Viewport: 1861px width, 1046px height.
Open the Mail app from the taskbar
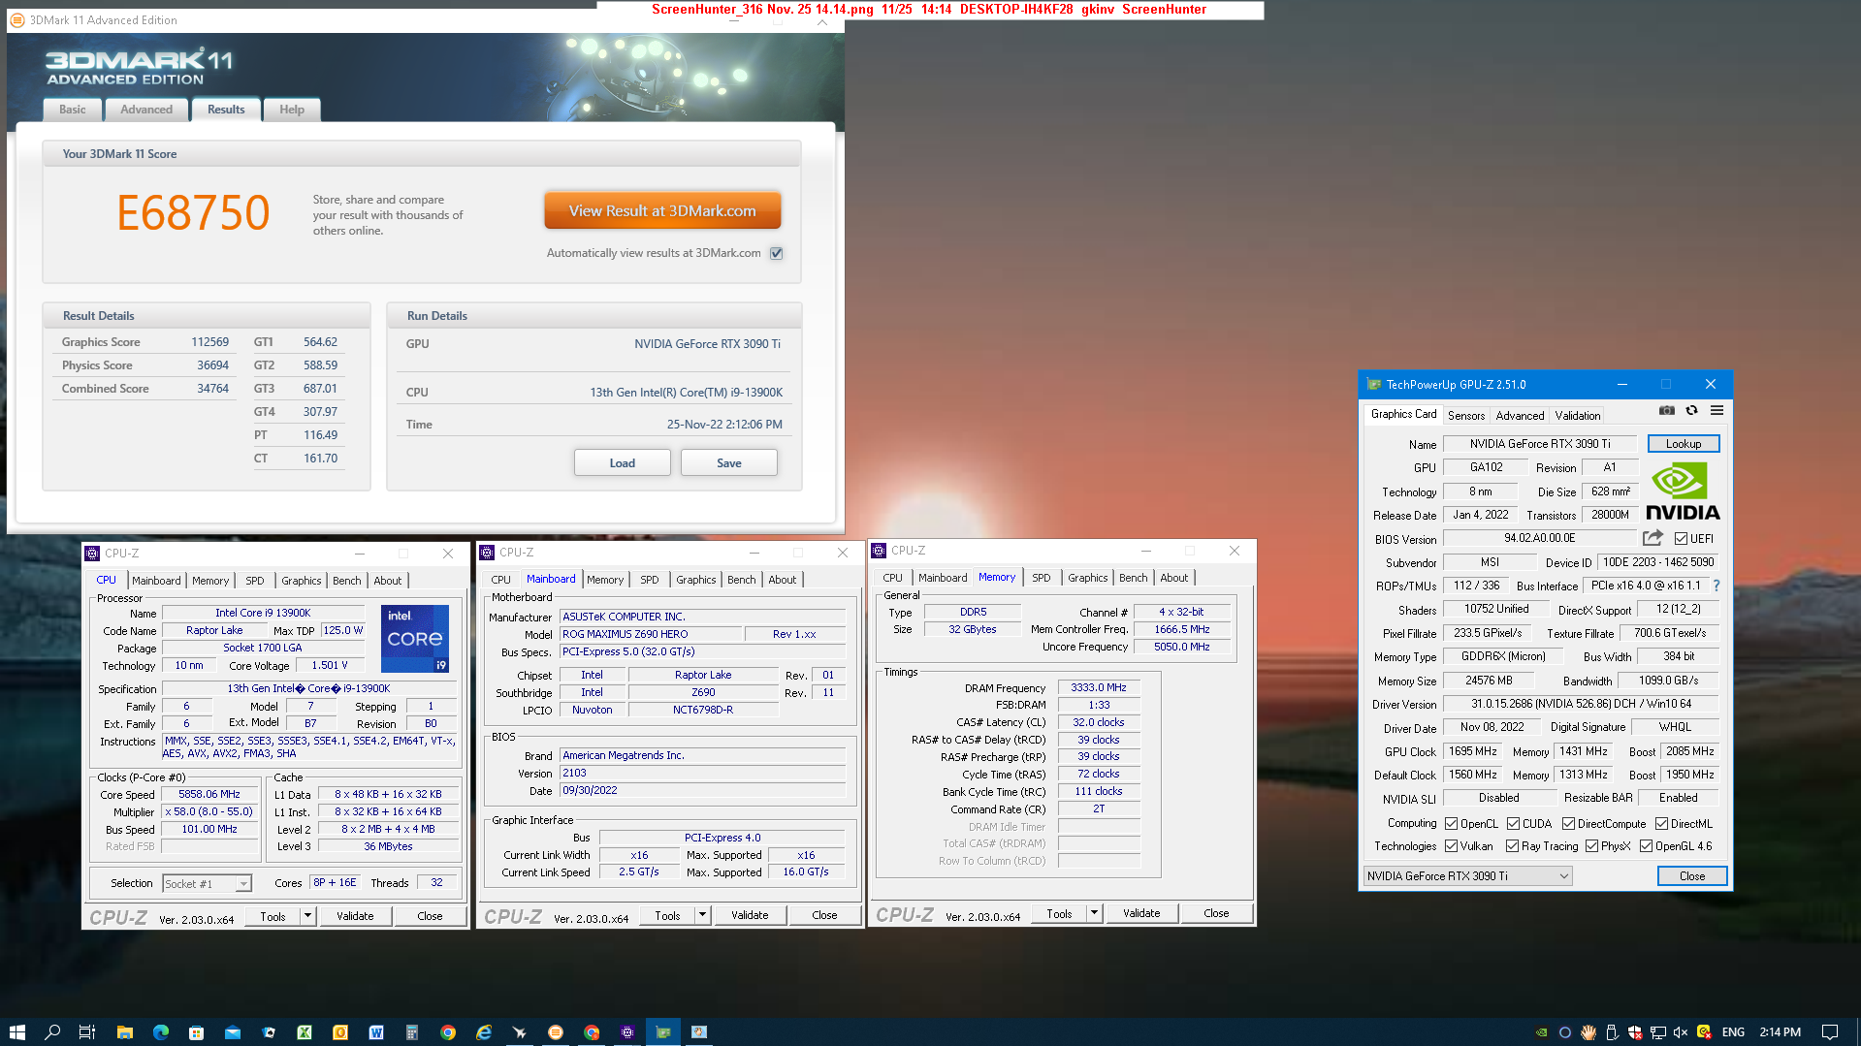pyautogui.click(x=232, y=1032)
